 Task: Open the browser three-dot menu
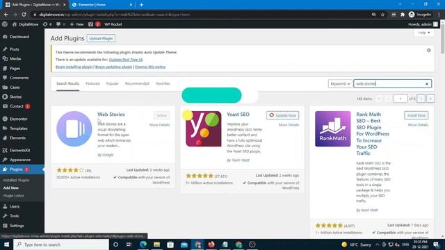coord(439,15)
